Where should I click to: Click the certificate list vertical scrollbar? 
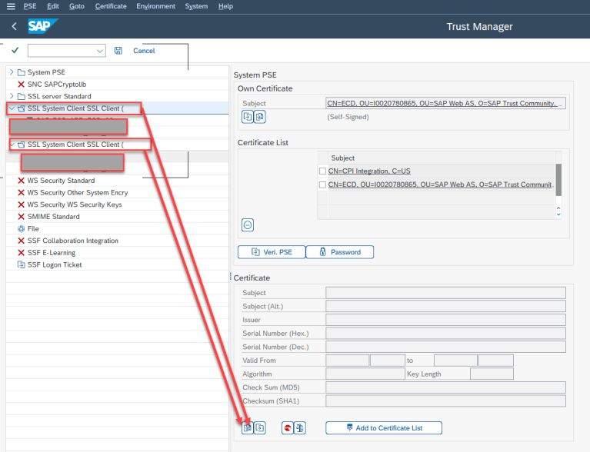(558, 180)
